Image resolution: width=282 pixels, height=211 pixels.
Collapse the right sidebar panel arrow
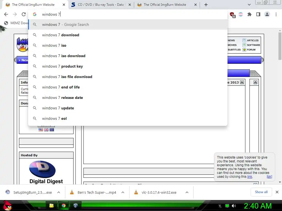255,82
